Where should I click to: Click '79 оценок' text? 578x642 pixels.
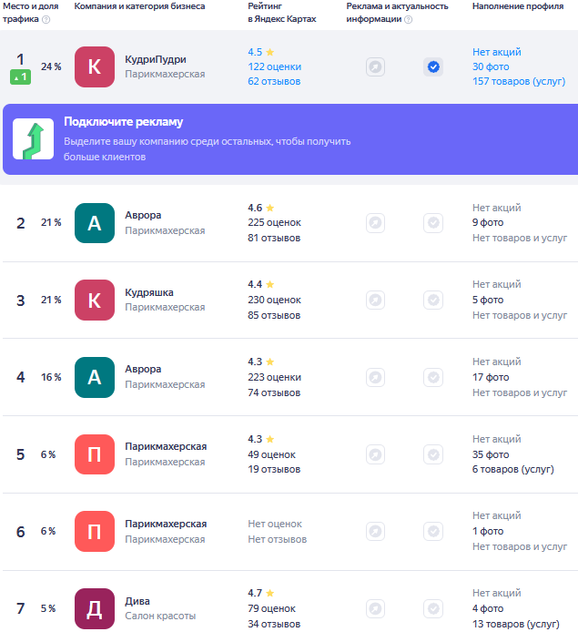coord(271,609)
